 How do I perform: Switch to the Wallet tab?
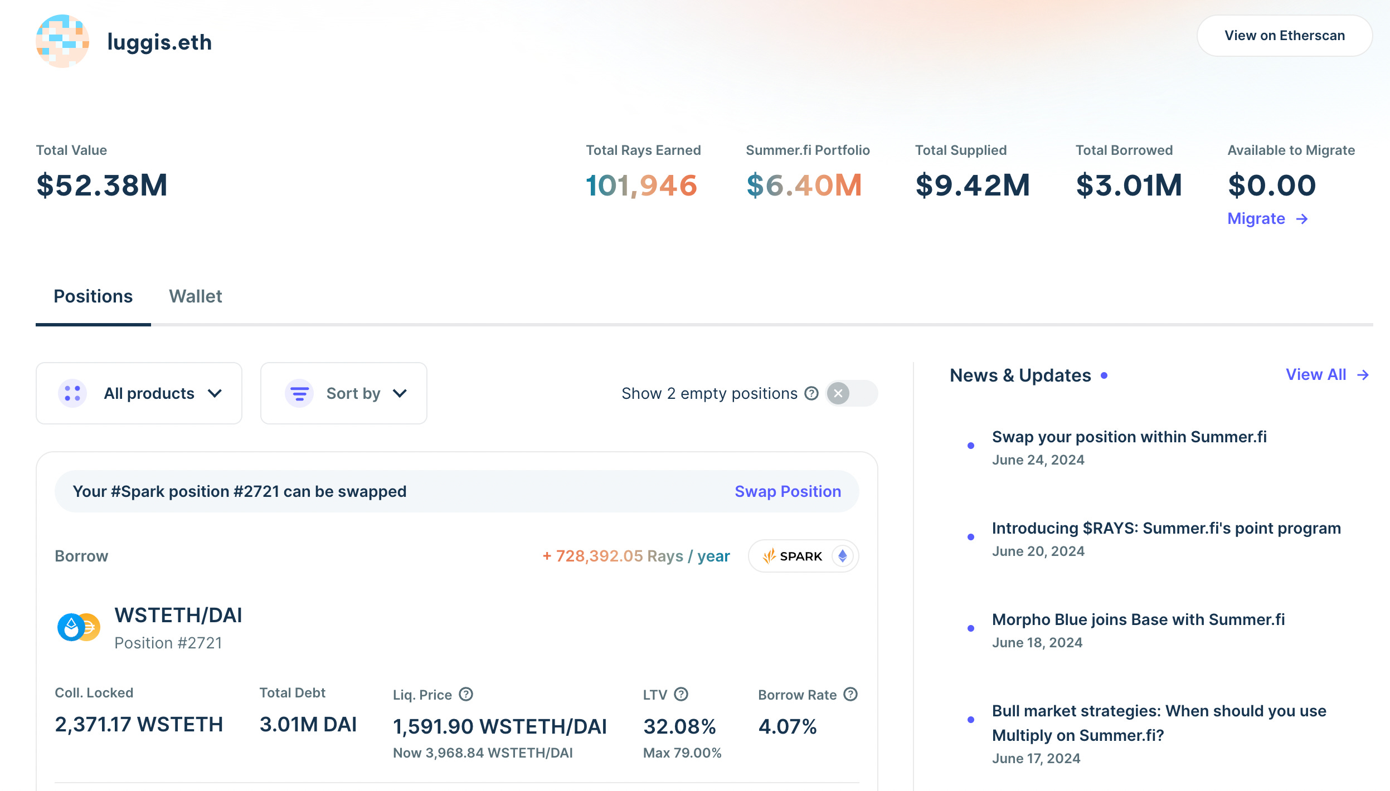point(195,296)
